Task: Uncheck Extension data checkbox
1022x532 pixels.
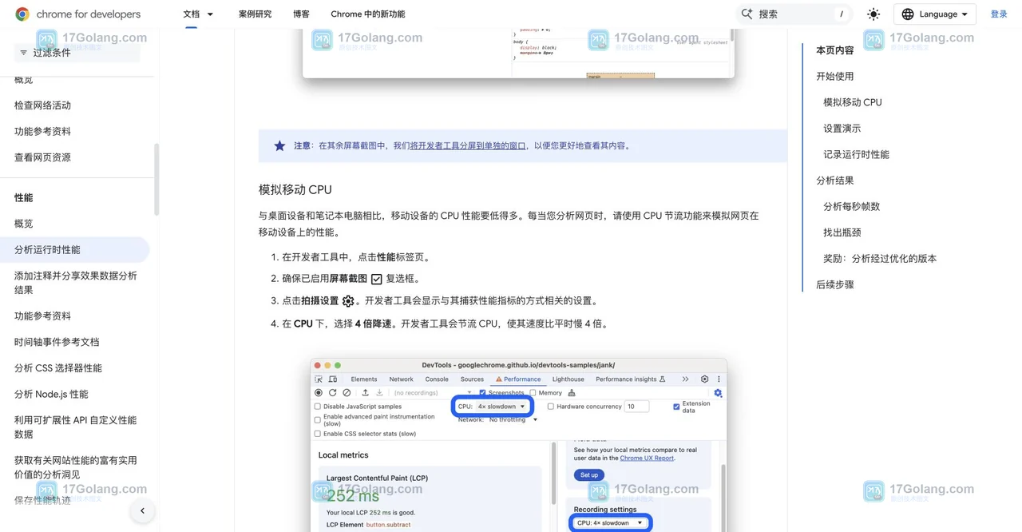Action: pos(676,407)
